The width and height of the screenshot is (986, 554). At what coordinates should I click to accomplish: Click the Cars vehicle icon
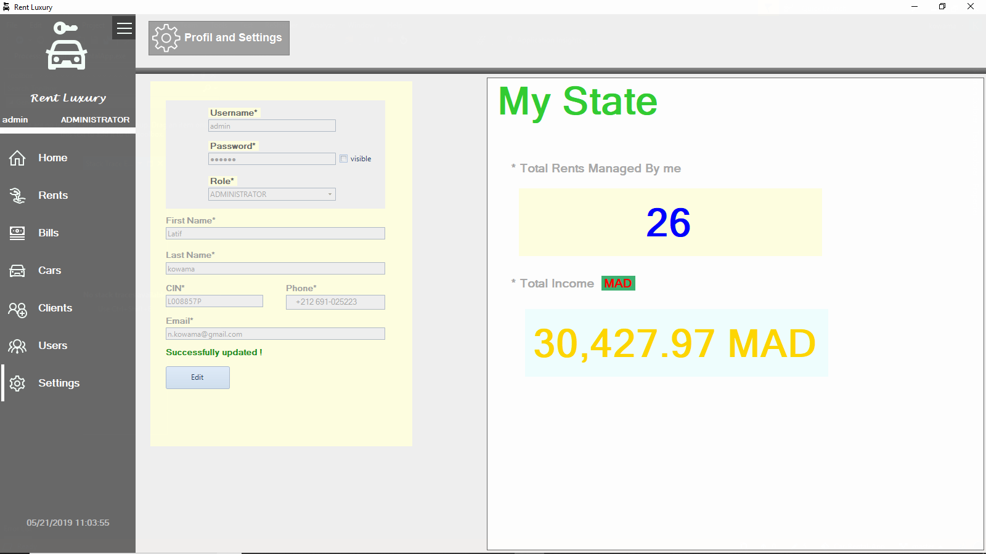tap(17, 271)
